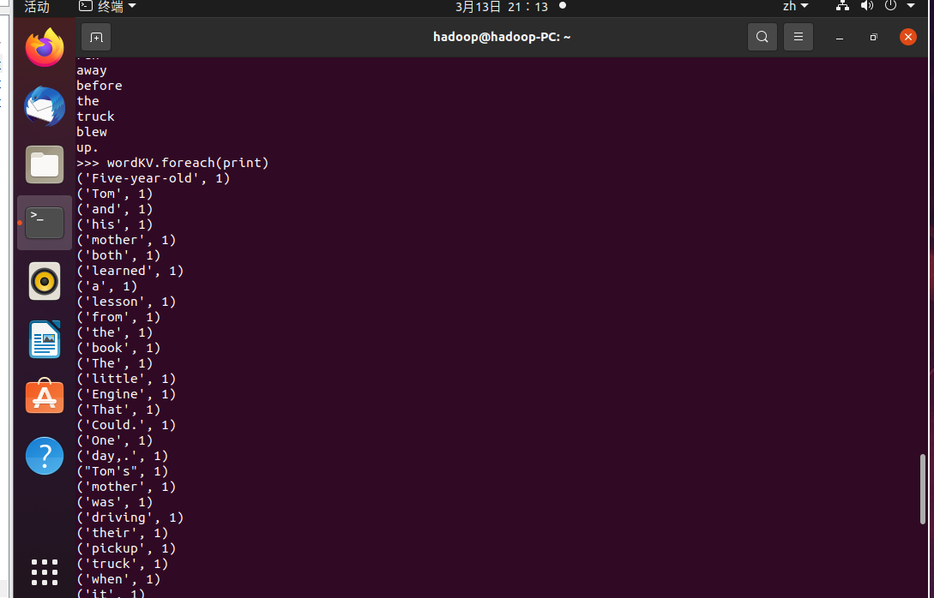Launch Firefox from the dock
The height and width of the screenshot is (598, 934).
pyautogui.click(x=45, y=47)
